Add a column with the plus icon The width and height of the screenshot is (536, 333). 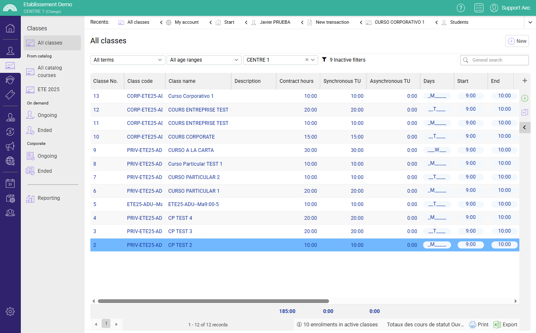click(525, 81)
